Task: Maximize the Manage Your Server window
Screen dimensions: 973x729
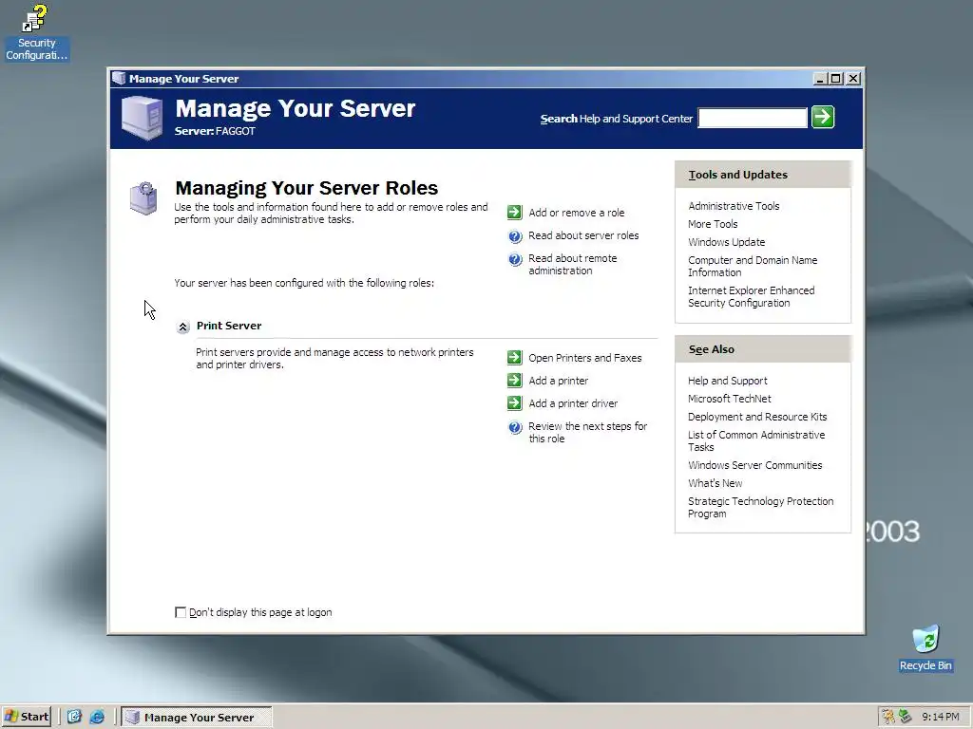Action: [836, 78]
